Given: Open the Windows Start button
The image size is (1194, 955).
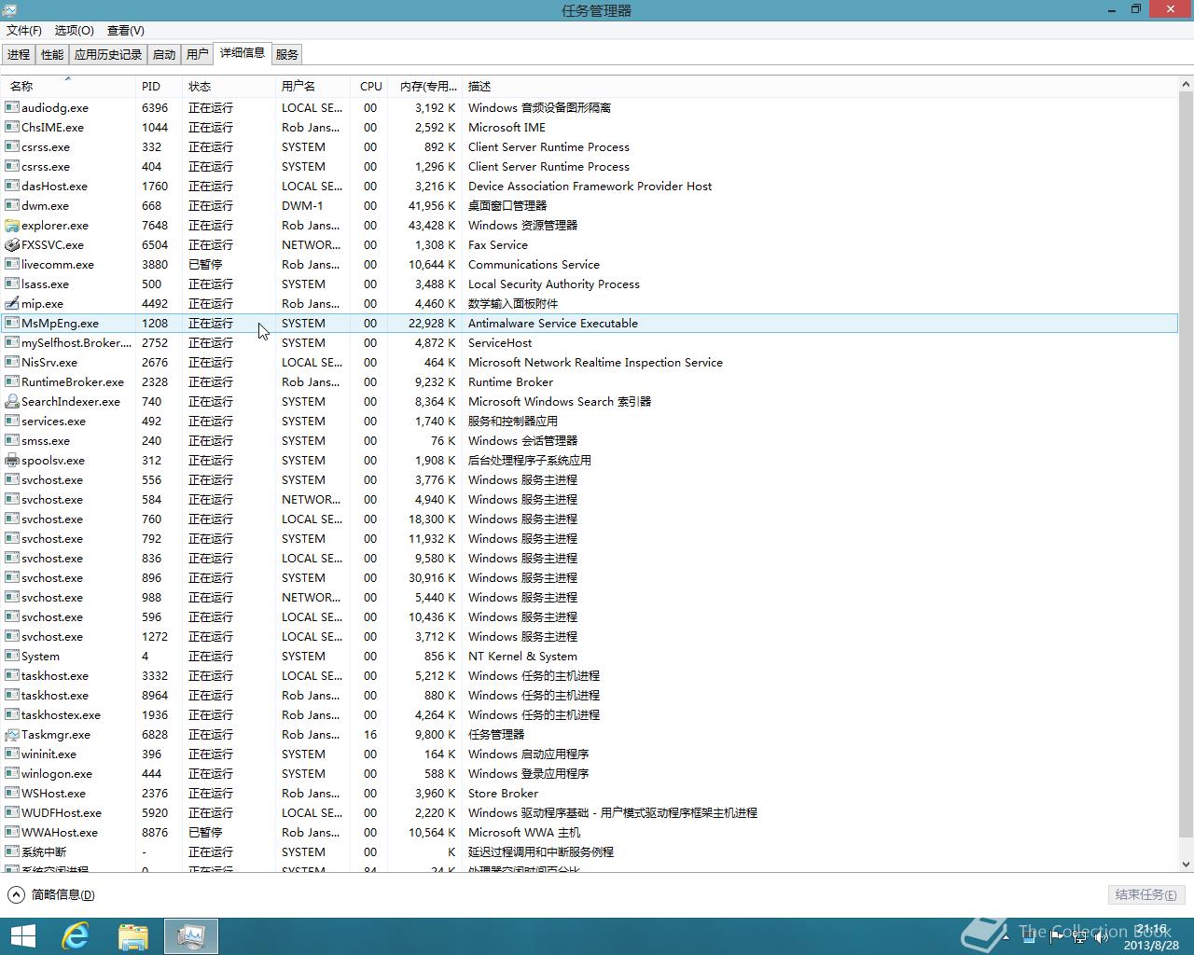Looking at the screenshot, I should click(x=22, y=936).
